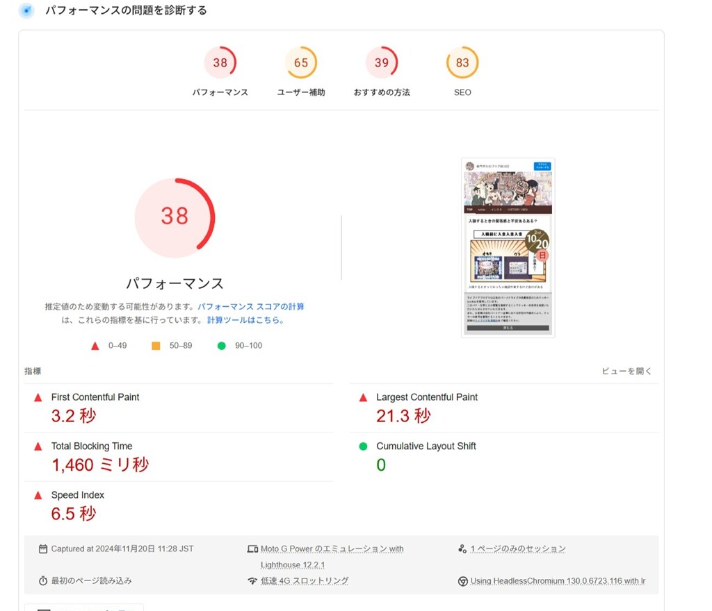Viewport: 712px width, 611px height.
Task: Click the 指標 section label
Action: click(x=33, y=371)
